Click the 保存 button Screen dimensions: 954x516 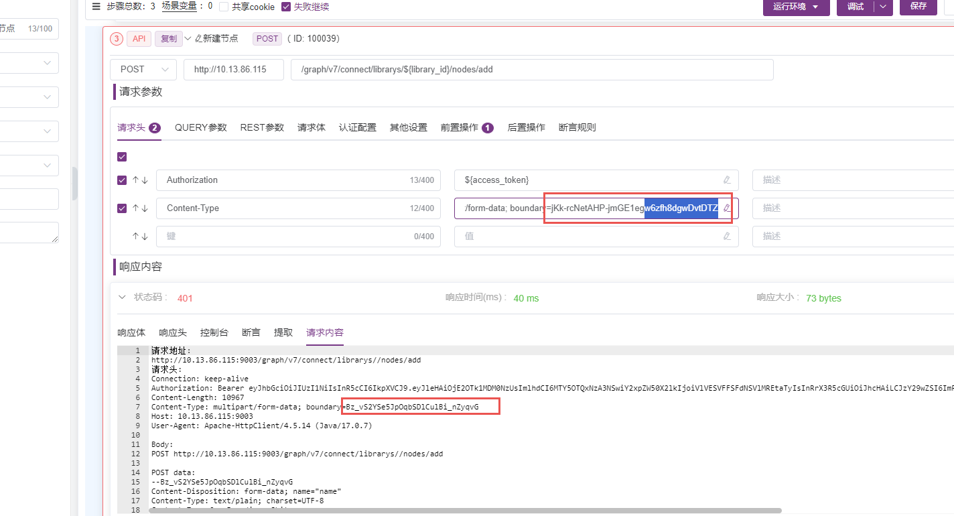coord(918,7)
